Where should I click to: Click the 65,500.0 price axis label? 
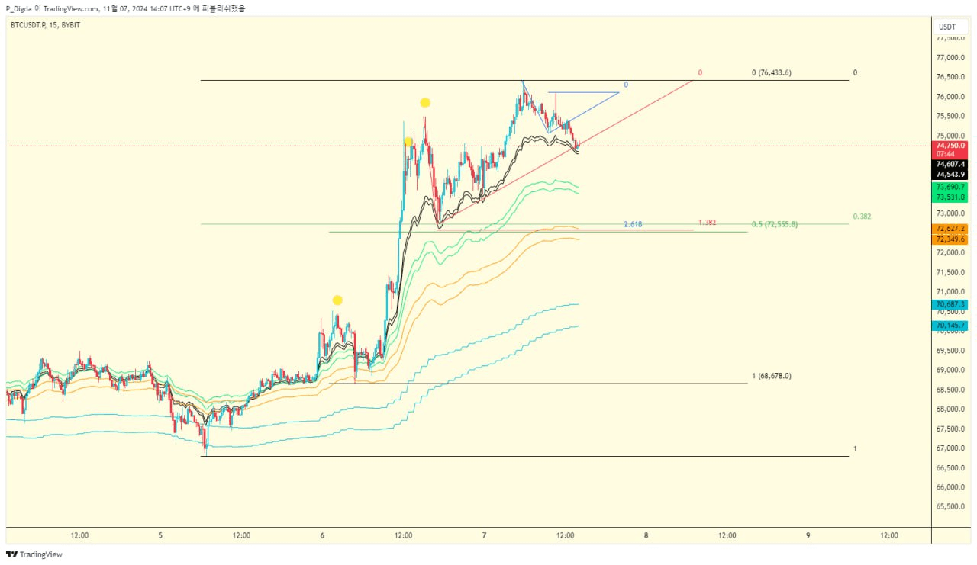950,507
